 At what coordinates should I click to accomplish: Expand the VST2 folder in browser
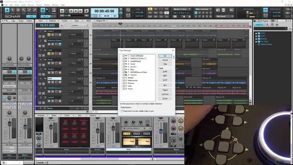tap(256, 36)
